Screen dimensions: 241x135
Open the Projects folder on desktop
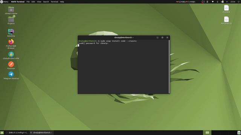(x=11, y=20)
